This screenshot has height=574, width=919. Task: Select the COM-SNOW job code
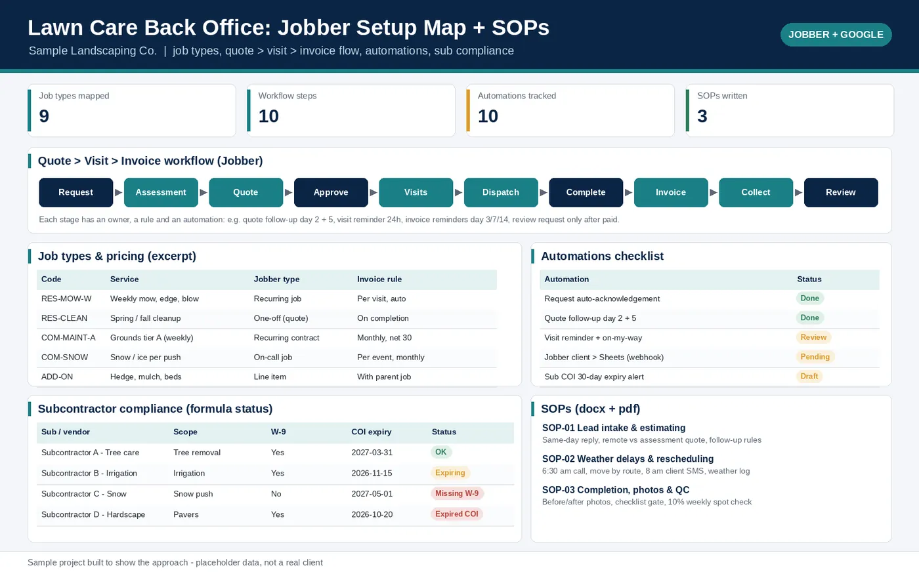pos(64,358)
